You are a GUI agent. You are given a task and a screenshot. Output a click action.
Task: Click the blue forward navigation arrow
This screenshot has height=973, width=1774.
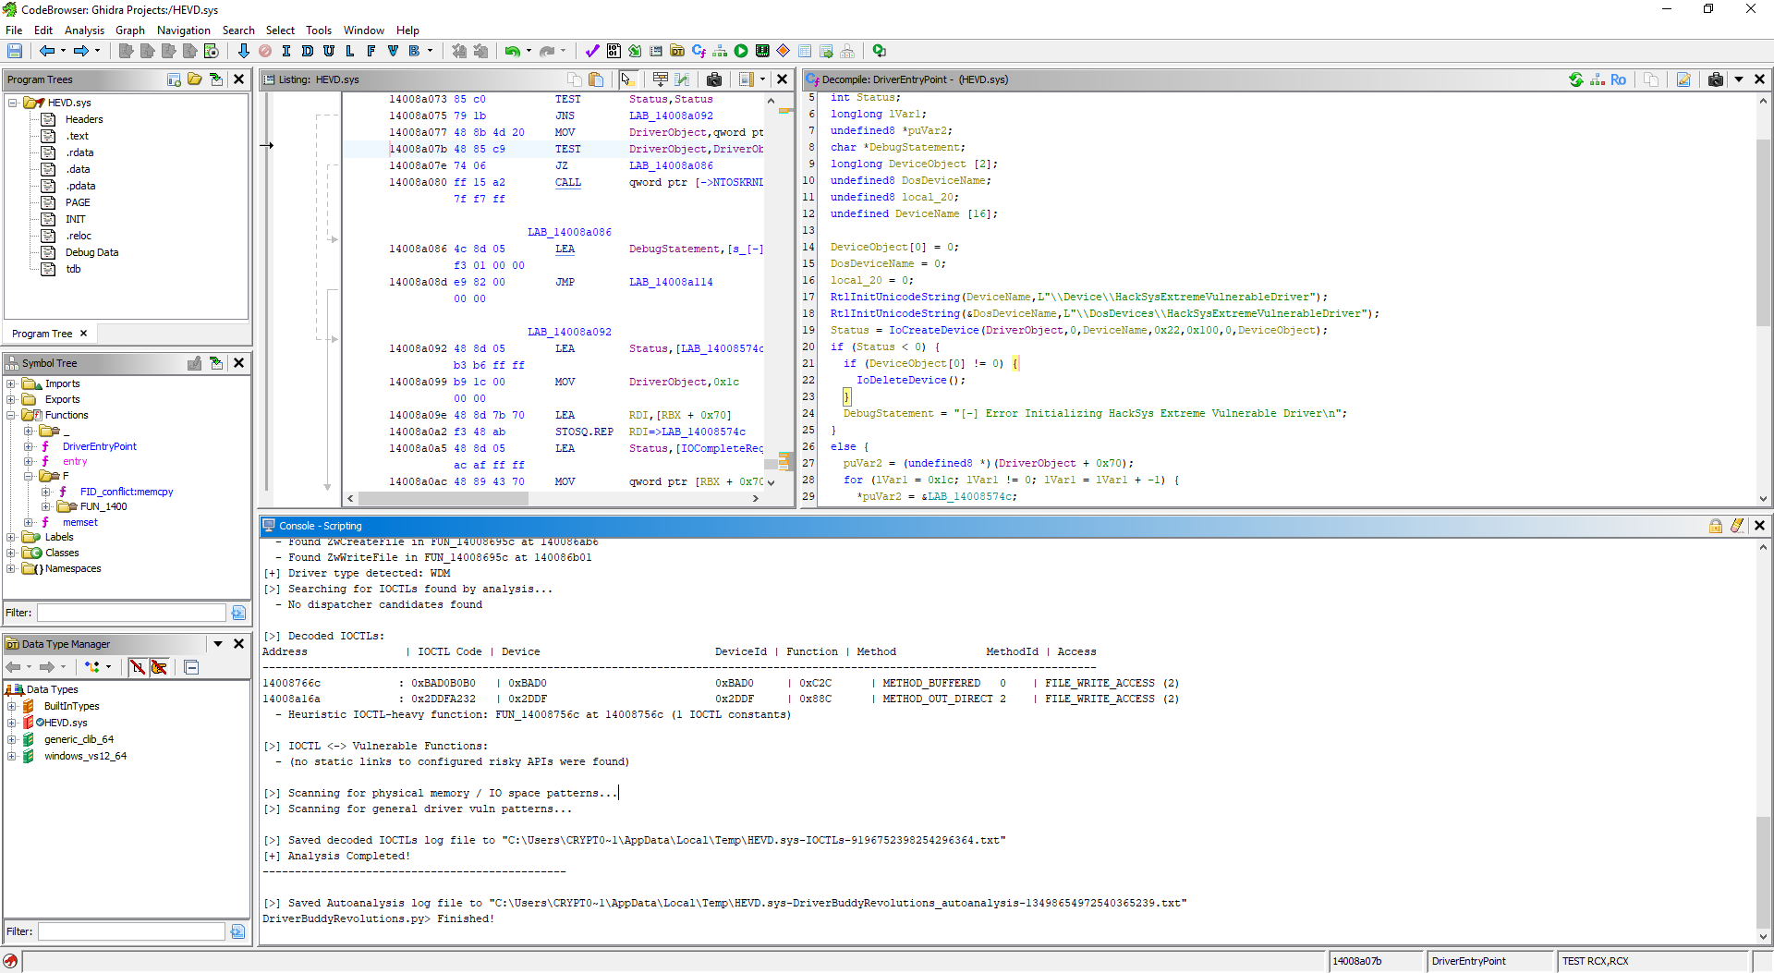click(81, 51)
